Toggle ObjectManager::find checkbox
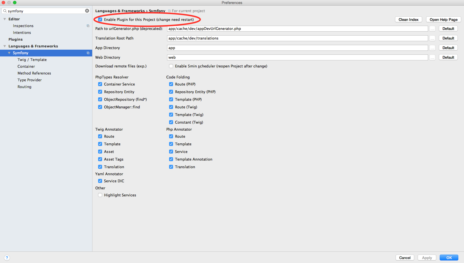 [x=100, y=107]
